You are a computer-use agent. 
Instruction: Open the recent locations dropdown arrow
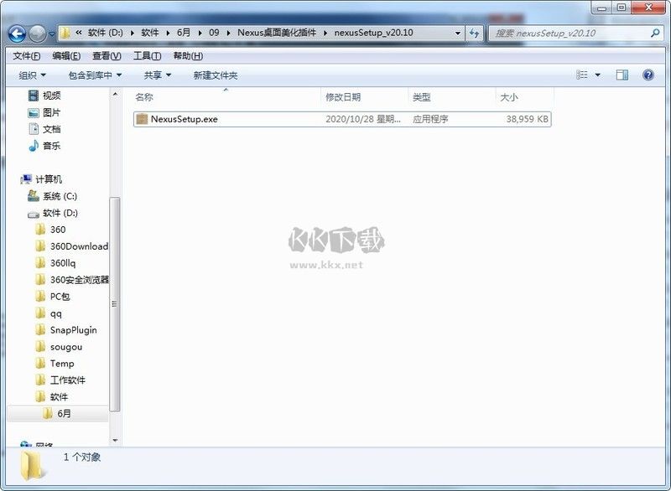(52, 34)
